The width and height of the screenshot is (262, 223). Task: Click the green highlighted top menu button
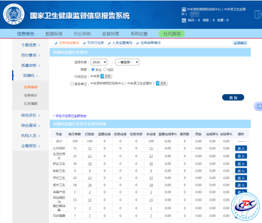click(171, 34)
